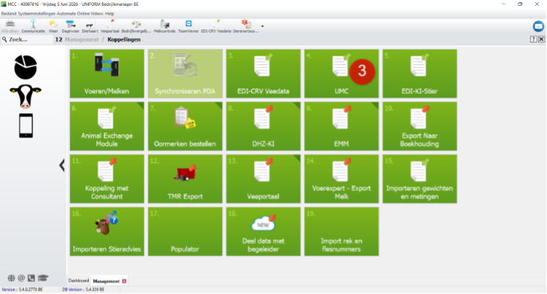Image resolution: width=547 pixels, height=294 pixels.
Task: Open the Daginvoer toolbar icon
Action: pos(71,27)
